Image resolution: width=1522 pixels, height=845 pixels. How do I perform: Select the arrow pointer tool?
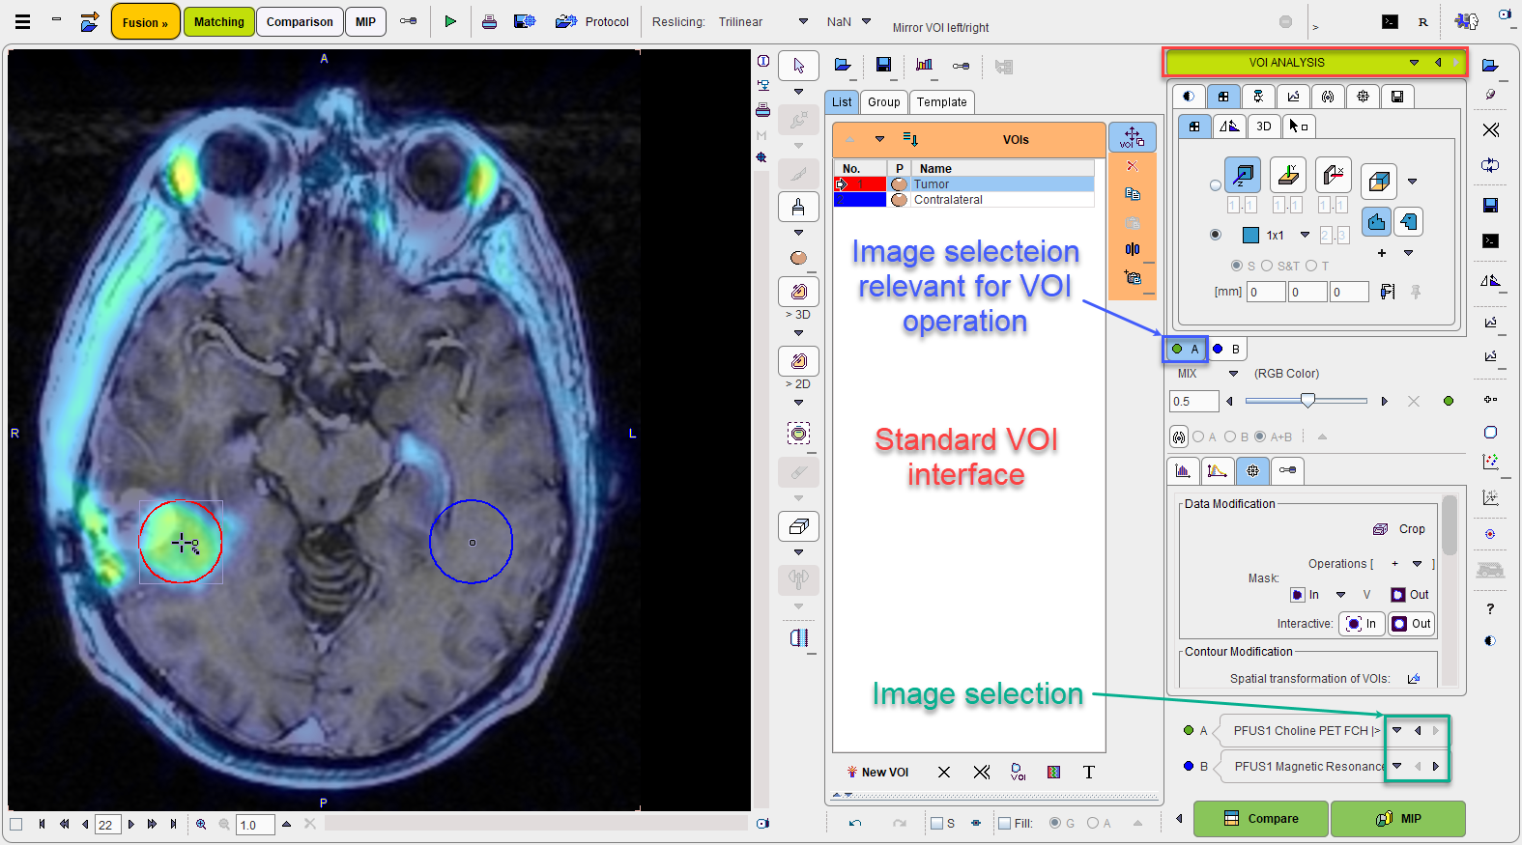(798, 66)
